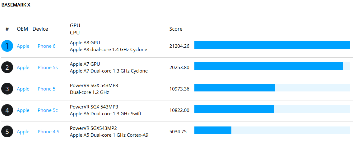
Task: Open Apple link in iPhone 5c row
Action: tap(23, 110)
